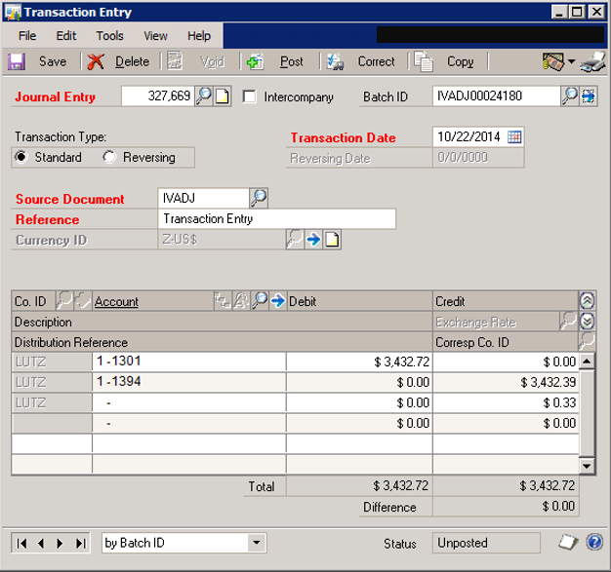
Task: Click the Source Document field
Action: (x=203, y=198)
